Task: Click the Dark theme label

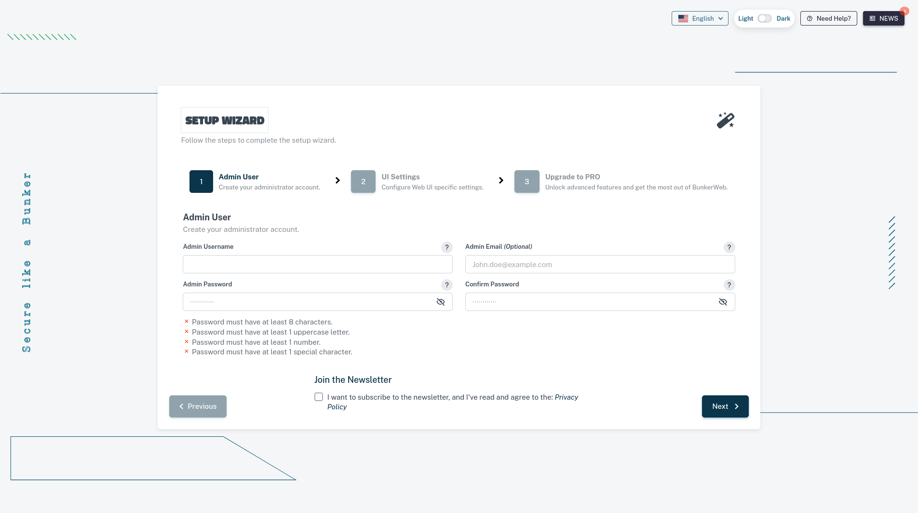Action: (x=783, y=18)
